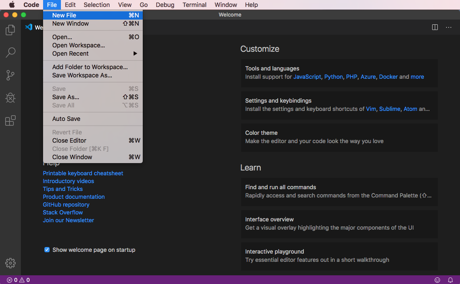Open the Debug menu

tap(165, 5)
